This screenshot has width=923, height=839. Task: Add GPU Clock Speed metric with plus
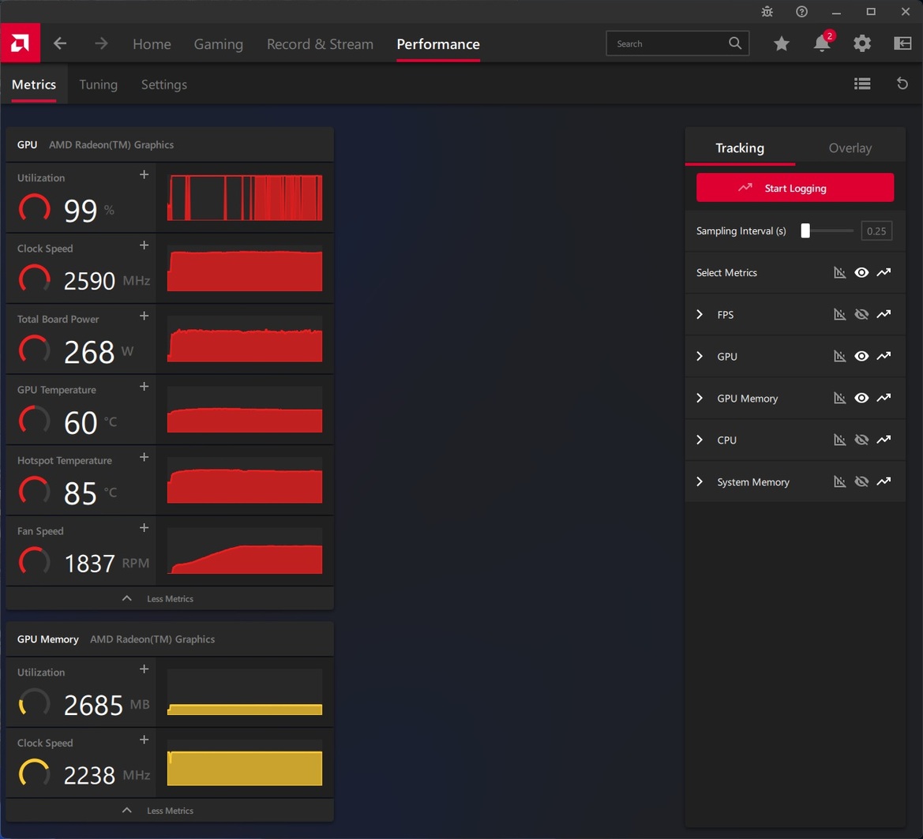[x=144, y=245]
